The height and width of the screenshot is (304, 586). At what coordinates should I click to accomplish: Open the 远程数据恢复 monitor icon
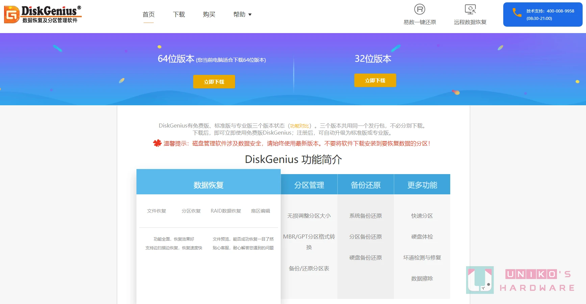(470, 9)
